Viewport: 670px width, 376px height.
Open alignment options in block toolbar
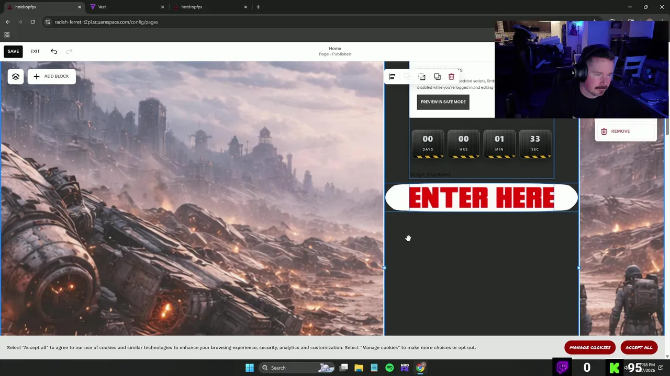click(392, 77)
